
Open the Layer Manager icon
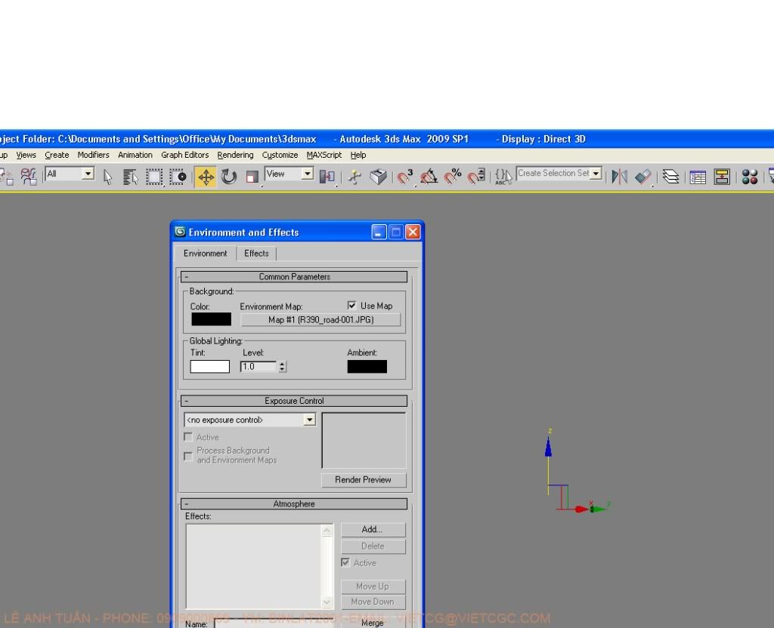click(x=671, y=177)
